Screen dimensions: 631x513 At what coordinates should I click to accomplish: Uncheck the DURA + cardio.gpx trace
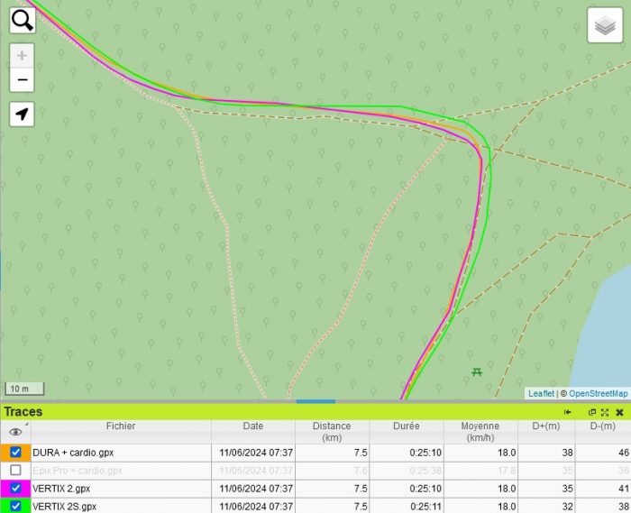15,452
